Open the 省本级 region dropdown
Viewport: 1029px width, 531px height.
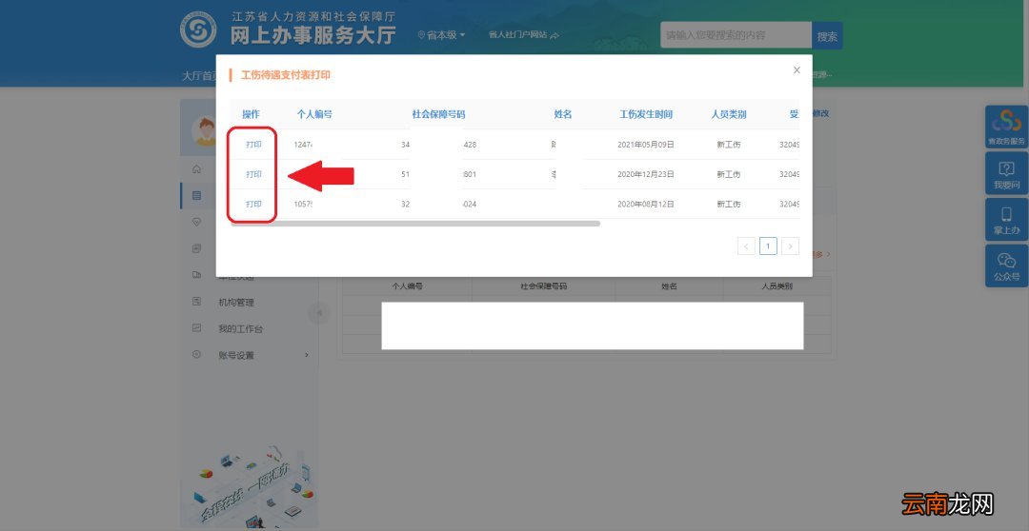pyautogui.click(x=442, y=35)
